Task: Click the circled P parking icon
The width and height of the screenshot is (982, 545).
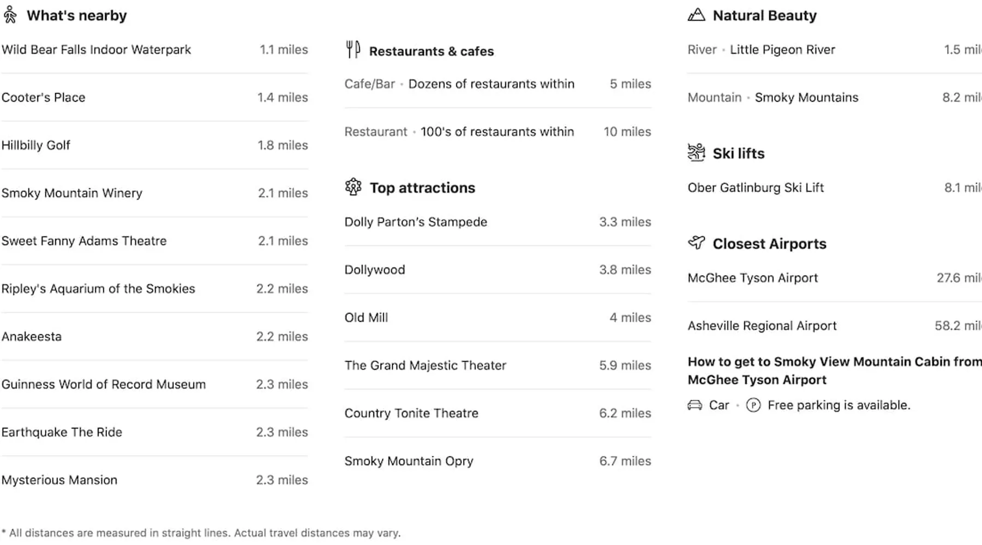Action: click(753, 405)
